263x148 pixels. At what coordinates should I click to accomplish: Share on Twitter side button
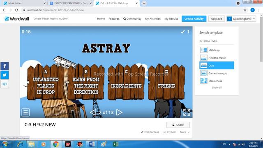point(5,75)
